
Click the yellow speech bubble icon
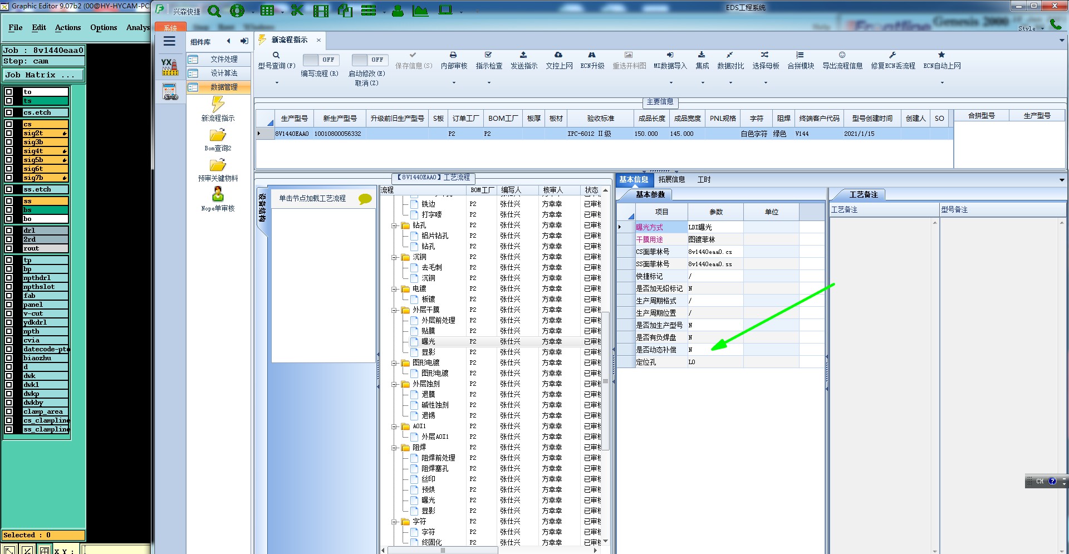pyautogui.click(x=365, y=199)
